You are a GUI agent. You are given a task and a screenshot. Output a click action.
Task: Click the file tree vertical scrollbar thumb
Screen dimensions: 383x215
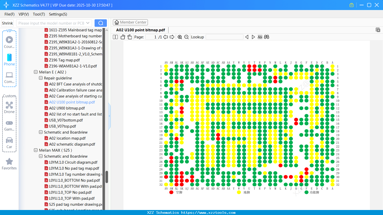coord(107,177)
